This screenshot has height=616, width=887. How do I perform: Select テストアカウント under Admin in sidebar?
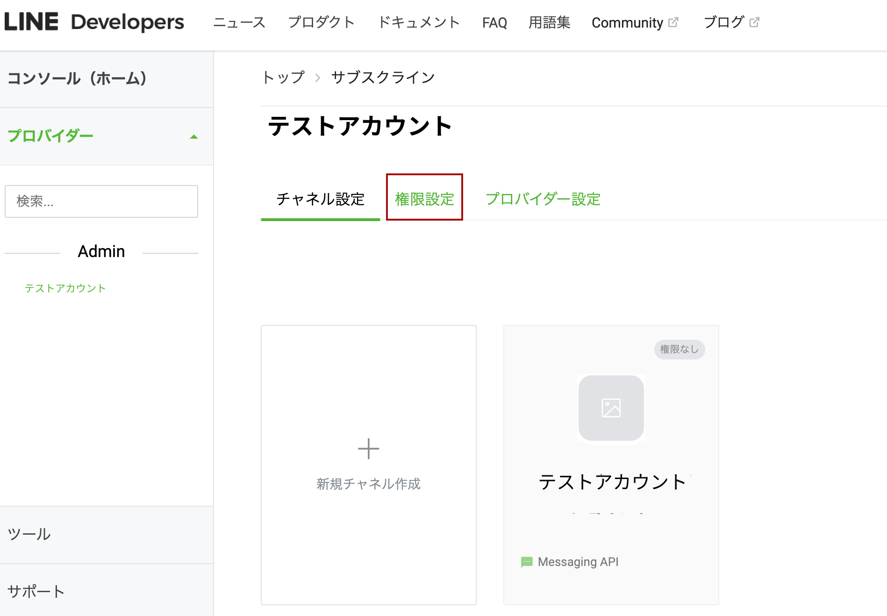click(x=65, y=288)
